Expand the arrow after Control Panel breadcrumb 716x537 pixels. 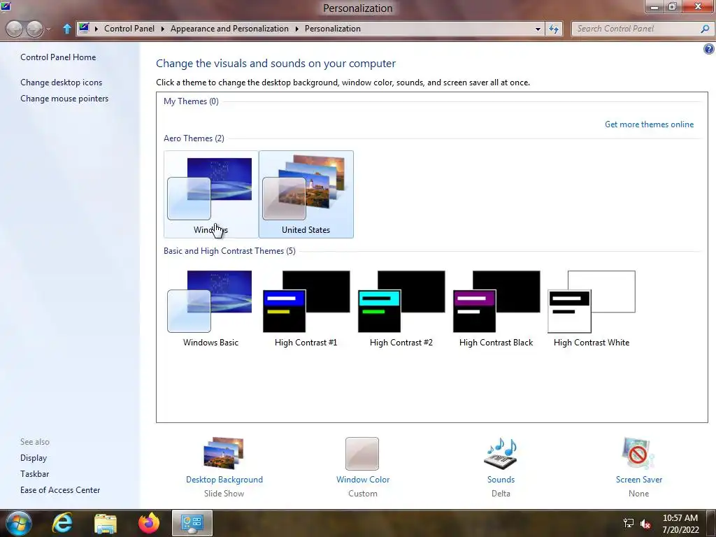click(162, 29)
